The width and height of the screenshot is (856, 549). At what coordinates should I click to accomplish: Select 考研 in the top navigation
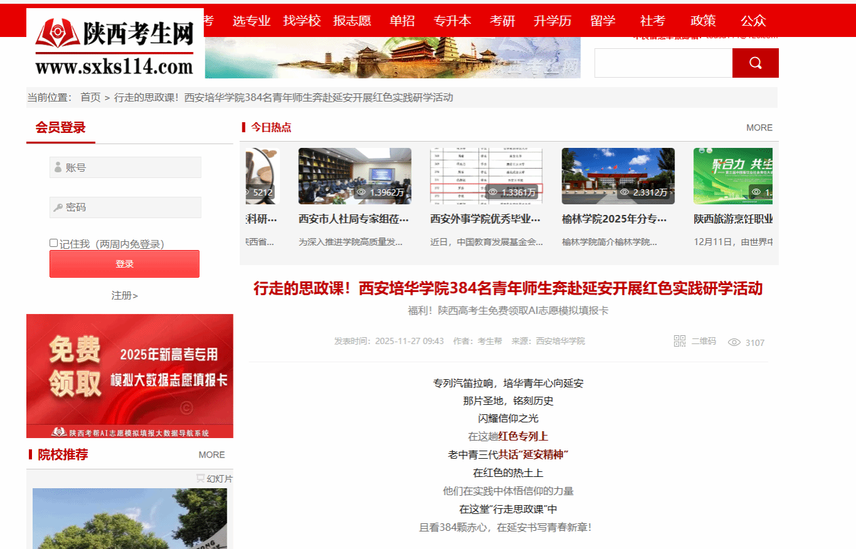pyautogui.click(x=502, y=21)
